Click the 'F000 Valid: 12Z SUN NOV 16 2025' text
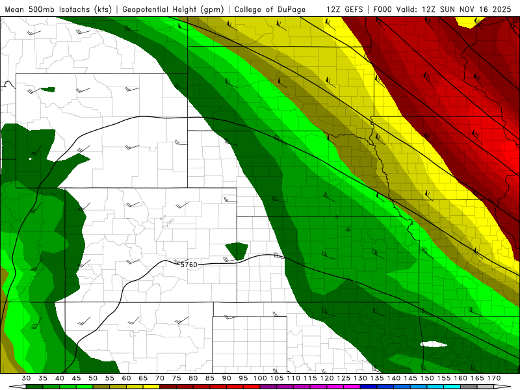 pyautogui.click(x=443, y=9)
